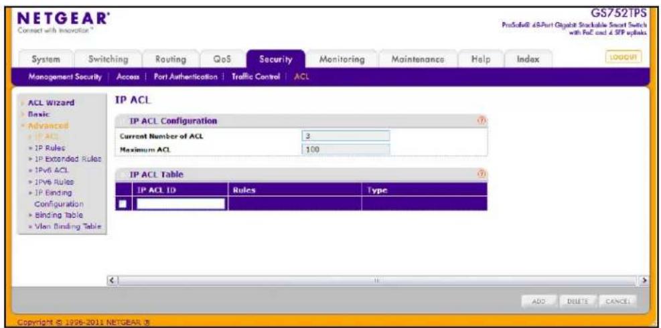The height and width of the screenshot is (328, 661).
Task: Open the Routing tab
Action: (x=170, y=60)
